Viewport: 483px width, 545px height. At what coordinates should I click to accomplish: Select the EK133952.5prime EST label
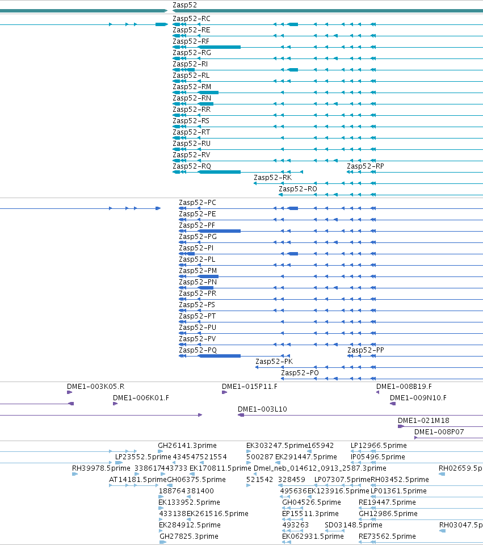click(190, 502)
